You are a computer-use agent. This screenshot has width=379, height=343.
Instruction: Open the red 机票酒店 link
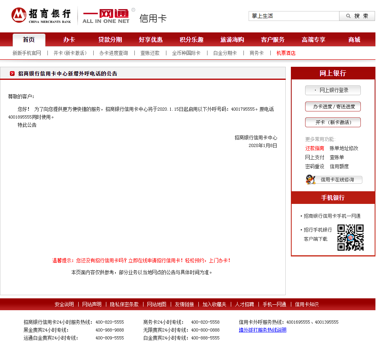point(286,53)
